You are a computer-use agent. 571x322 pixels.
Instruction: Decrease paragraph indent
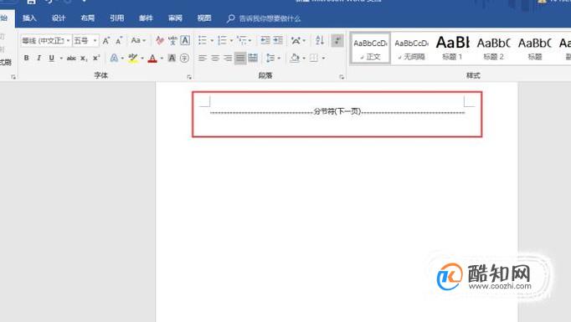coord(265,40)
